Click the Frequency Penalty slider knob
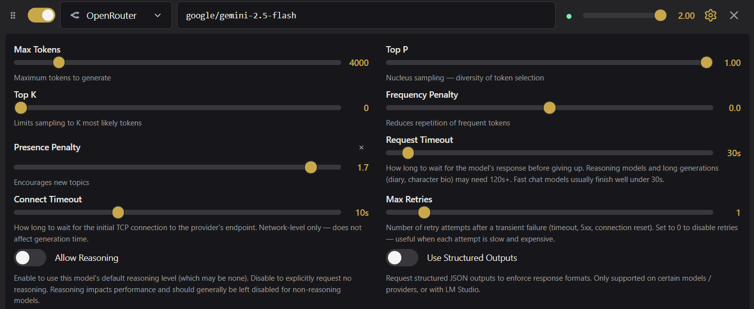 (549, 108)
